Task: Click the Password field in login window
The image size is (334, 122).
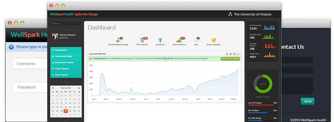Action: [x=30, y=87]
